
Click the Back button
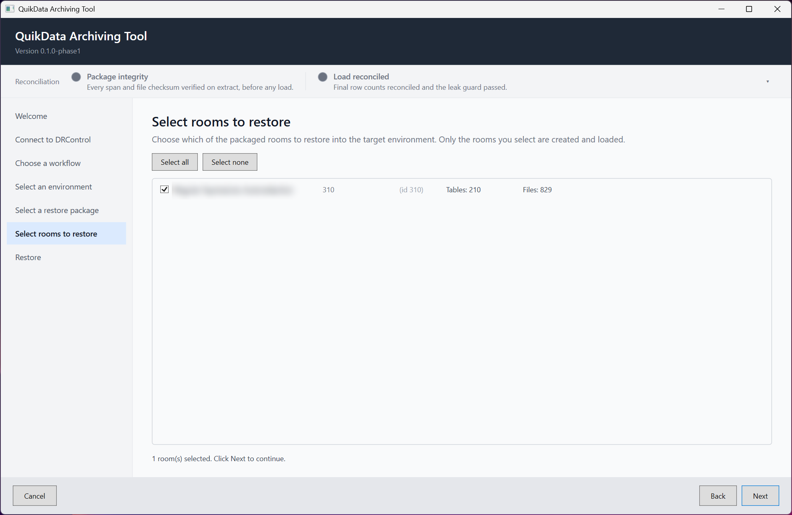[x=718, y=496]
